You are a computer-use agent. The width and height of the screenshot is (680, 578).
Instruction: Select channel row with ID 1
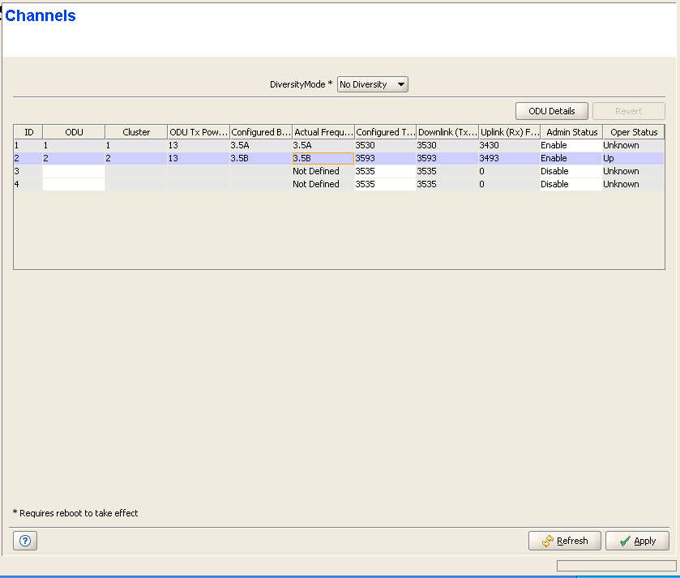[28, 145]
